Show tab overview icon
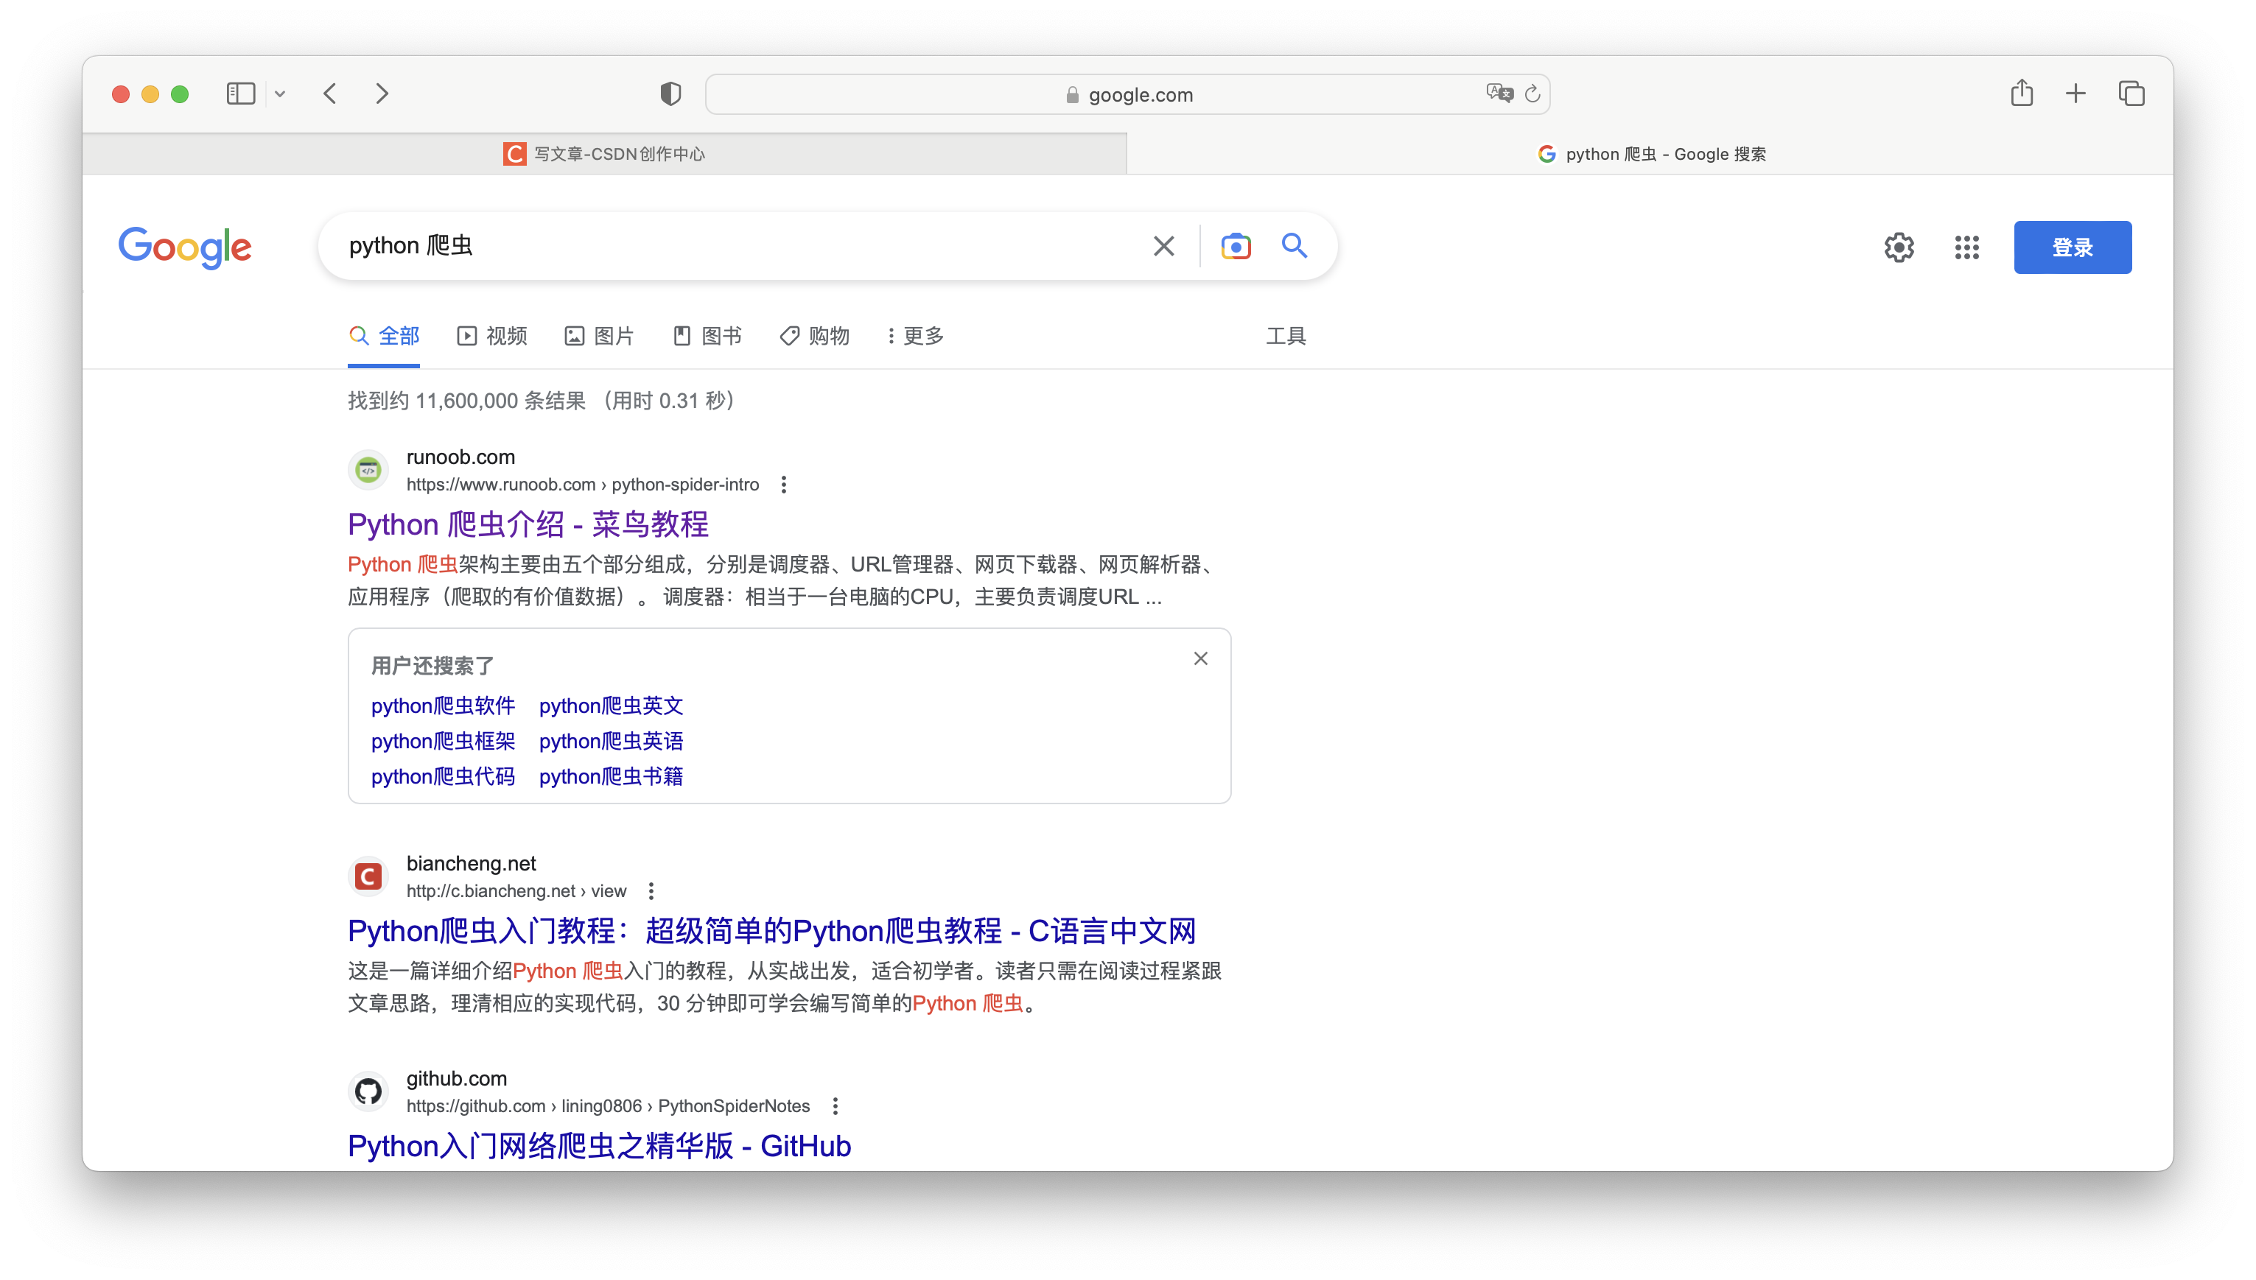This screenshot has height=1280, width=2256. (2131, 94)
